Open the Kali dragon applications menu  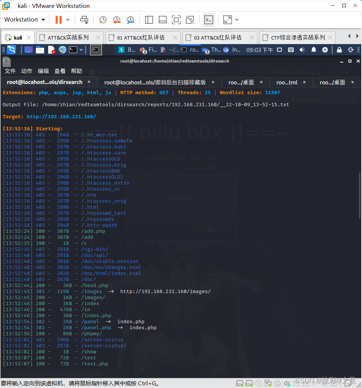[11, 50]
